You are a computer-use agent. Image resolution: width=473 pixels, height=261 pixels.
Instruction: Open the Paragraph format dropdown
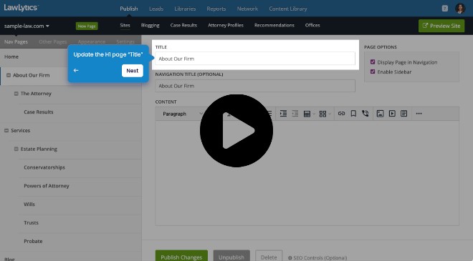click(x=183, y=114)
